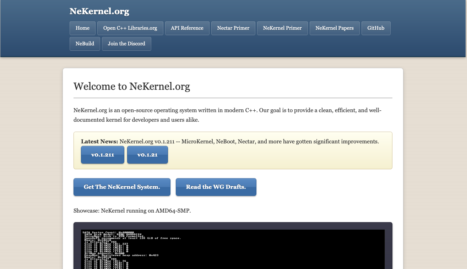Click the Welcome to NeKernel.org heading

pos(131,87)
